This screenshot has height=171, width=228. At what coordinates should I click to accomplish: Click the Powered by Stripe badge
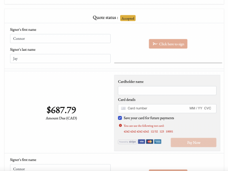tap(127, 142)
